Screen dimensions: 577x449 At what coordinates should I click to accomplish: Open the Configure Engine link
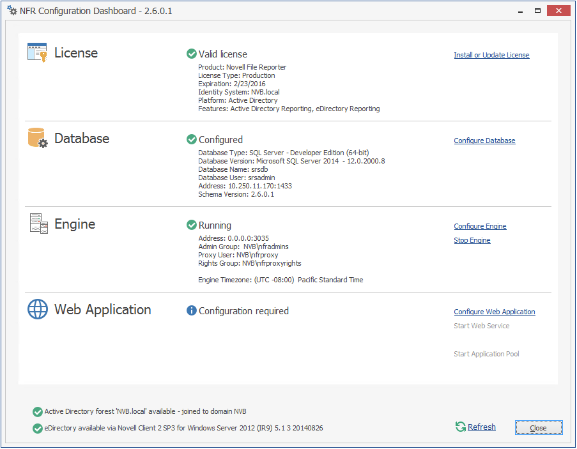tap(480, 226)
